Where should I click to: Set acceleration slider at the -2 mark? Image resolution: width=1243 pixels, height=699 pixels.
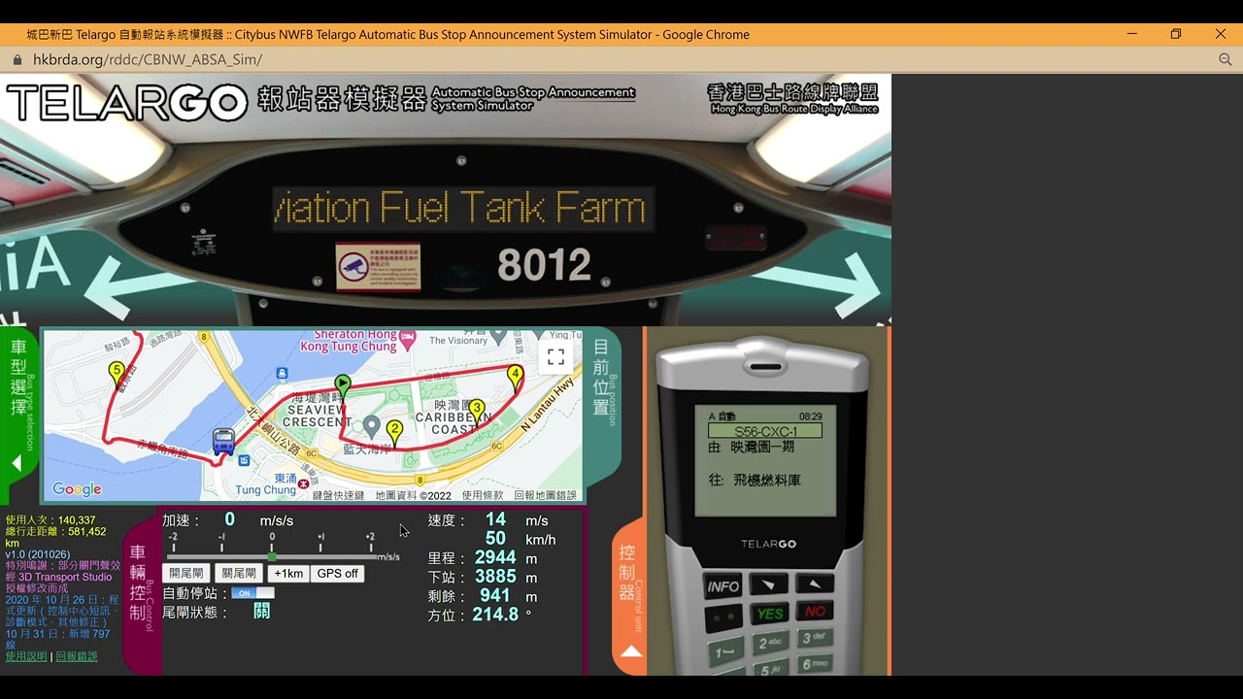click(173, 556)
